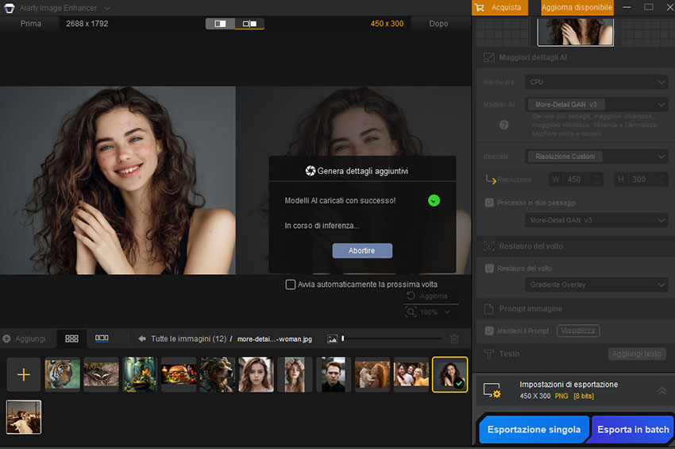Click Esportazione singola button
The image size is (675, 449).
[x=534, y=430]
